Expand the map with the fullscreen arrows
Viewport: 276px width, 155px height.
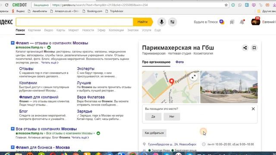click(194, 77)
